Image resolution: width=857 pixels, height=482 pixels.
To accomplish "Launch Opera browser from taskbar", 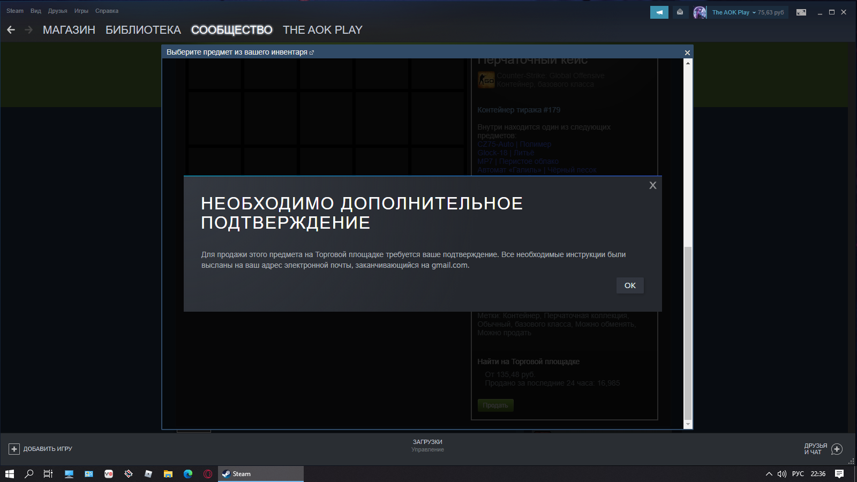I will (x=208, y=474).
